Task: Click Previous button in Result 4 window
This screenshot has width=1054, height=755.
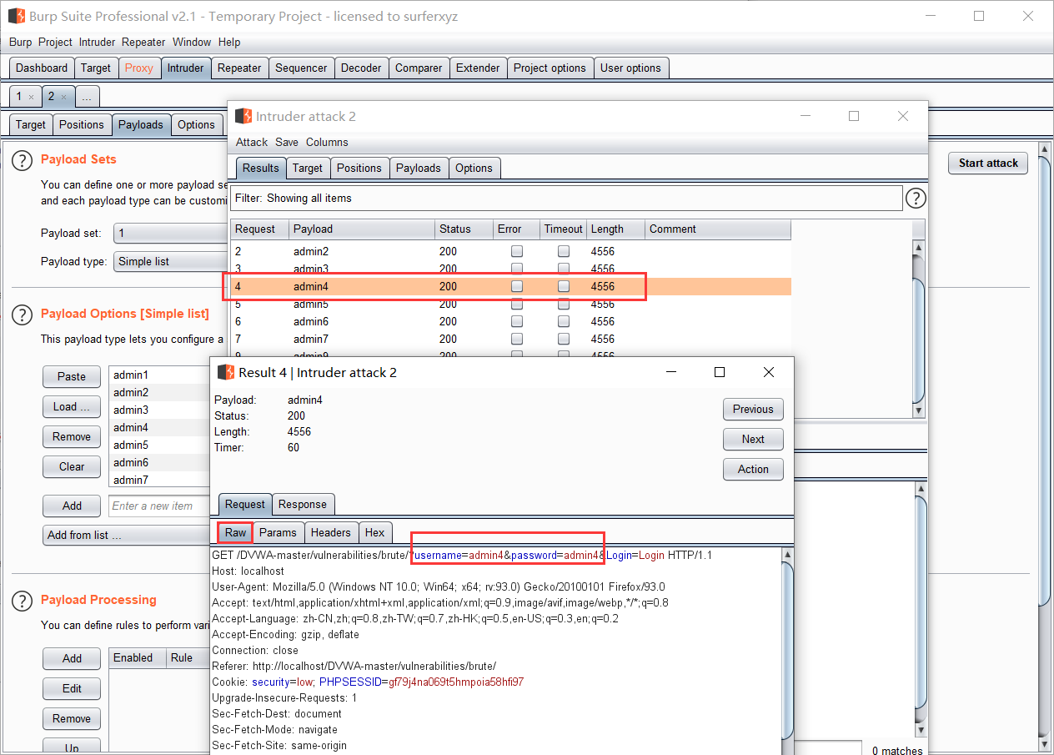Action: point(753,409)
